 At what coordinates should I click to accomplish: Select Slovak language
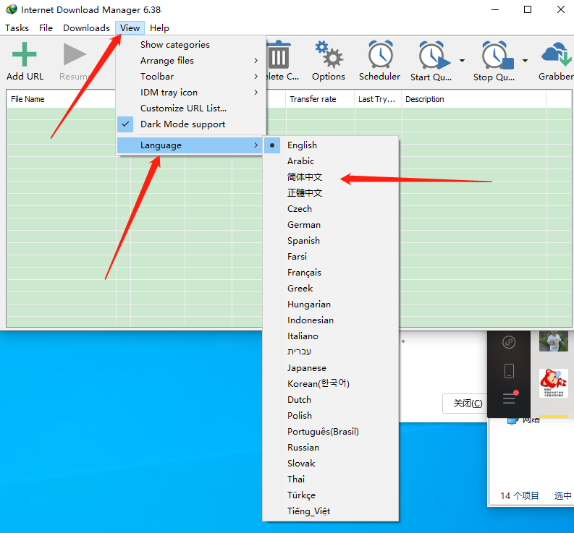click(x=331, y=464)
